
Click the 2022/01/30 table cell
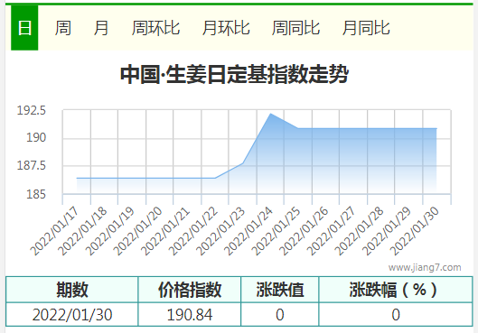pyautogui.click(x=72, y=314)
